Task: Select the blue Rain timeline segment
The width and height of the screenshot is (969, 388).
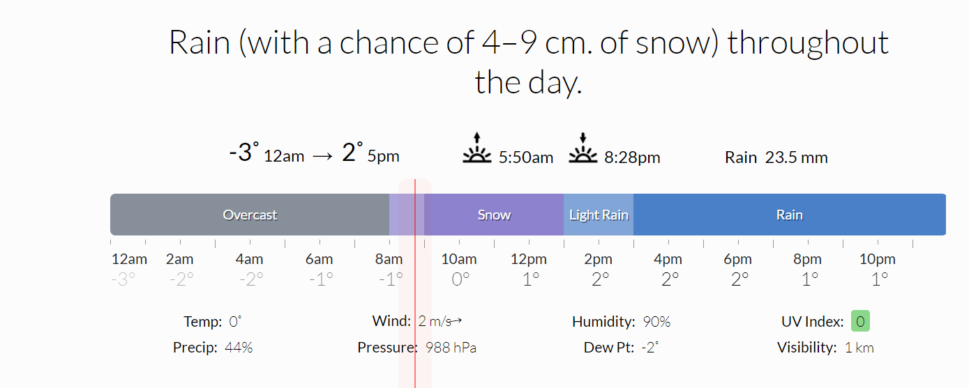Action: click(x=789, y=215)
